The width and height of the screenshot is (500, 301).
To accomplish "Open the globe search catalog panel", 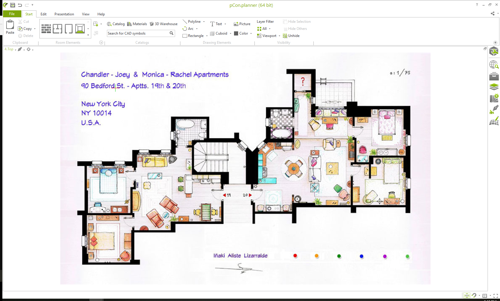I will point(494,64).
